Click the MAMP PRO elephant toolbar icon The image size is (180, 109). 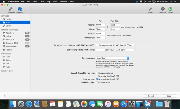coord(20,9)
